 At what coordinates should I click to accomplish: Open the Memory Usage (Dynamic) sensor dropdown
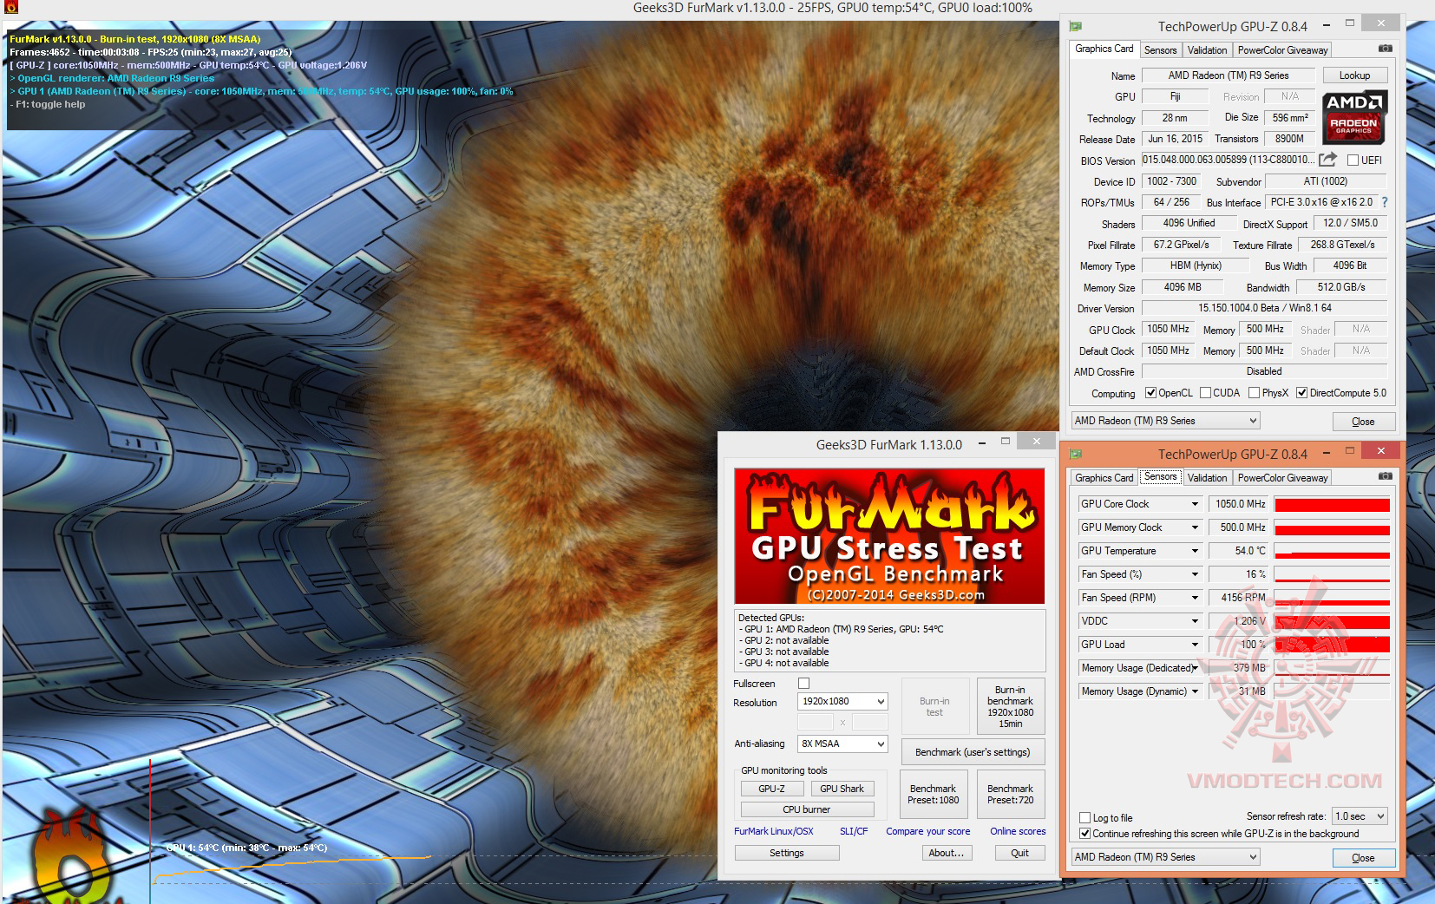point(1195,691)
